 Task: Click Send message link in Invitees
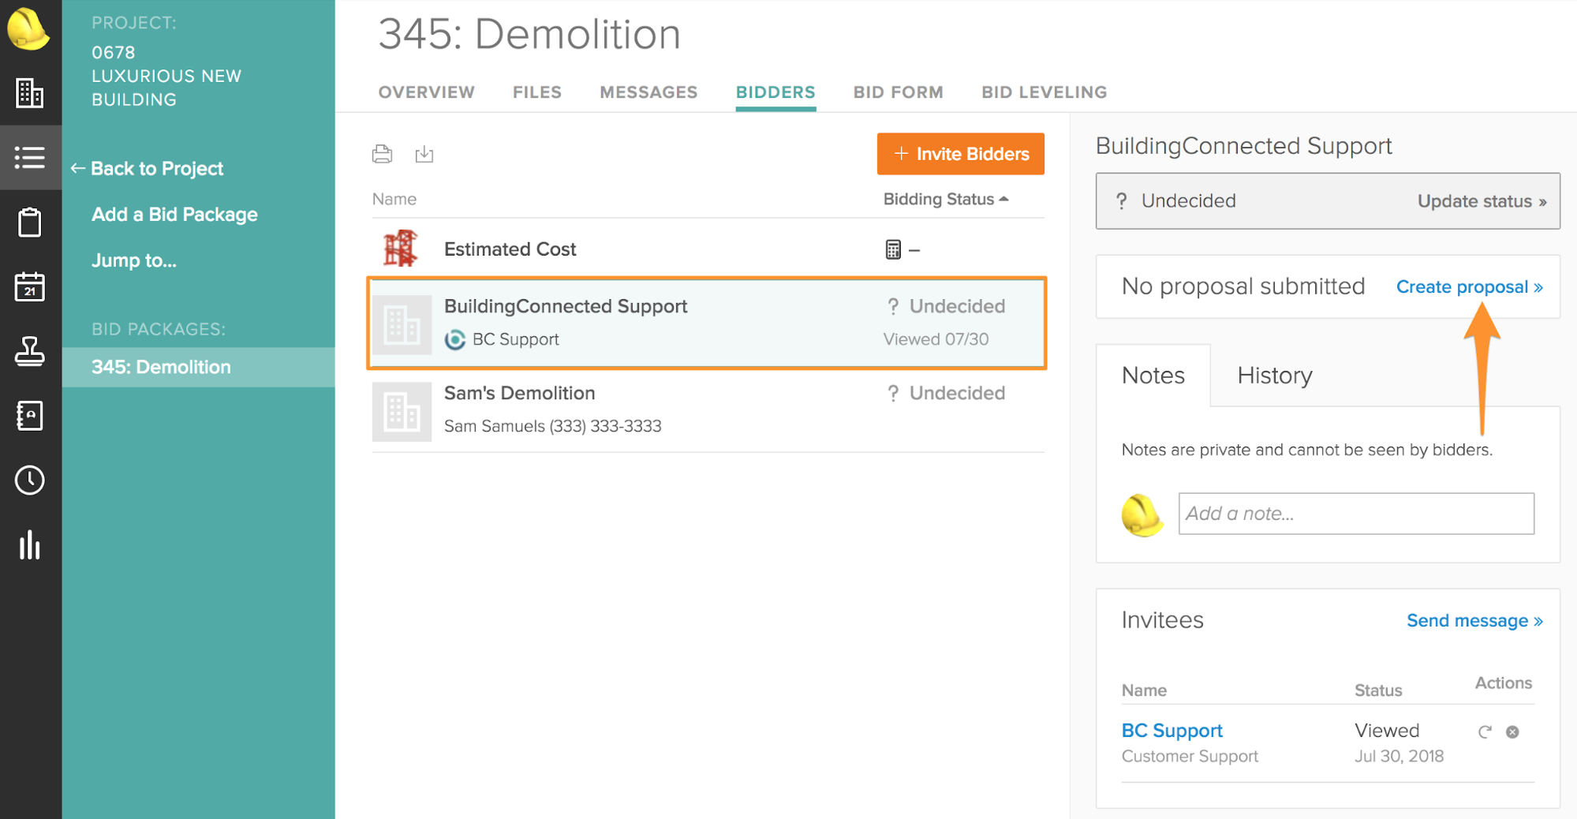point(1474,621)
